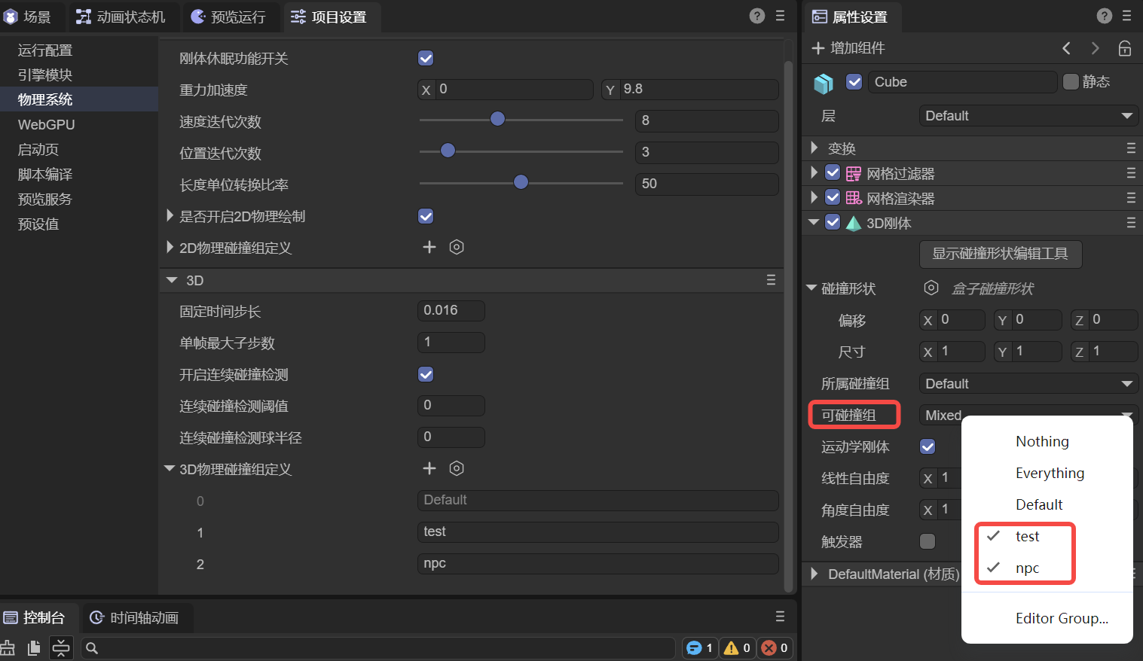Click the lock icon in the properties panel
The height and width of the screenshot is (661, 1143).
(x=1124, y=48)
